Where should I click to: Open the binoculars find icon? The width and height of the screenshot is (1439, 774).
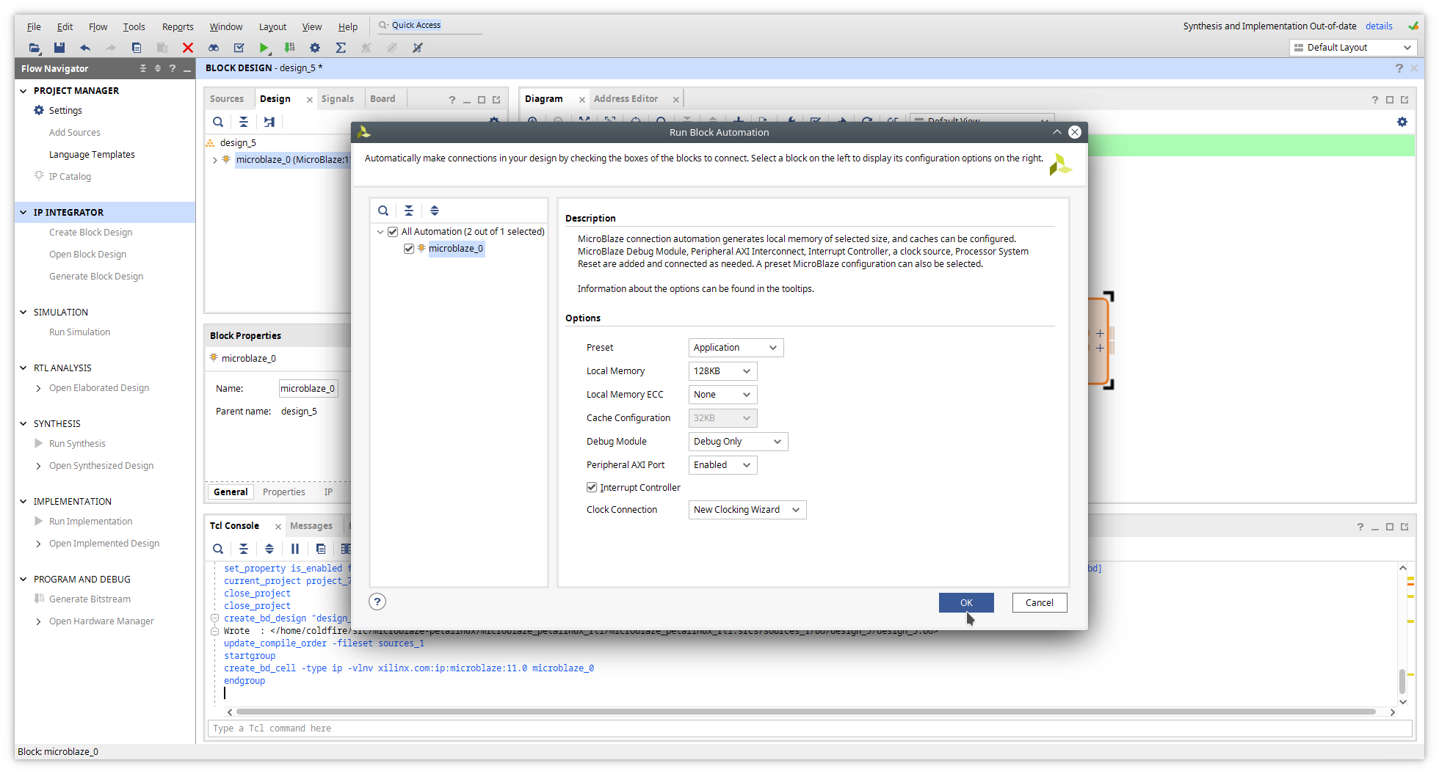(214, 48)
